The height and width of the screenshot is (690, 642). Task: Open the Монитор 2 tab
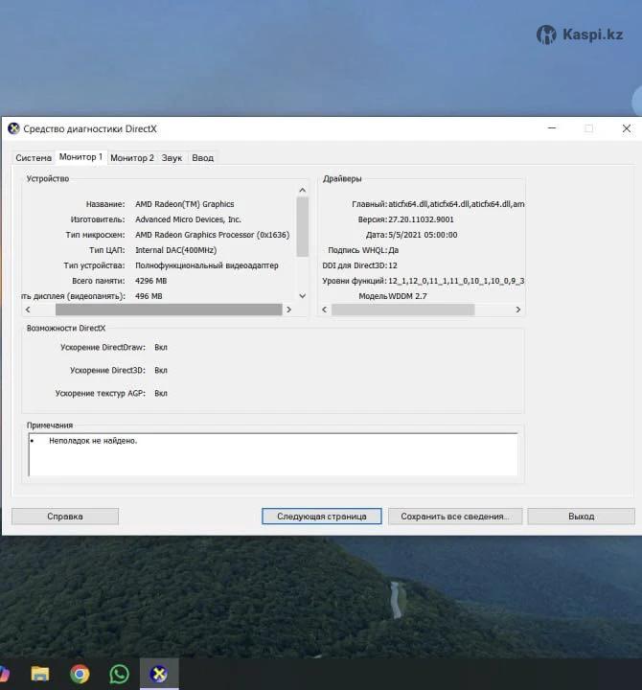(131, 157)
